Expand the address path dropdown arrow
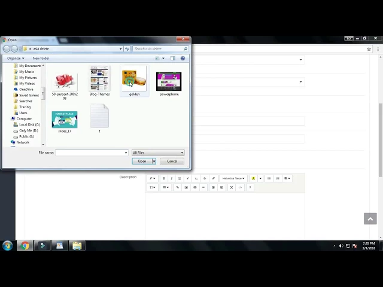Viewport: 383px width, 287px height. tap(120, 49)
